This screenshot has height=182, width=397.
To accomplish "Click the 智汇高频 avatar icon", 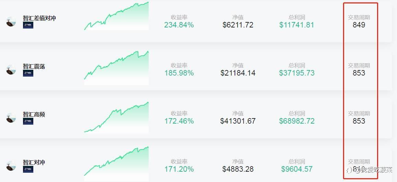I will point(11,118).
